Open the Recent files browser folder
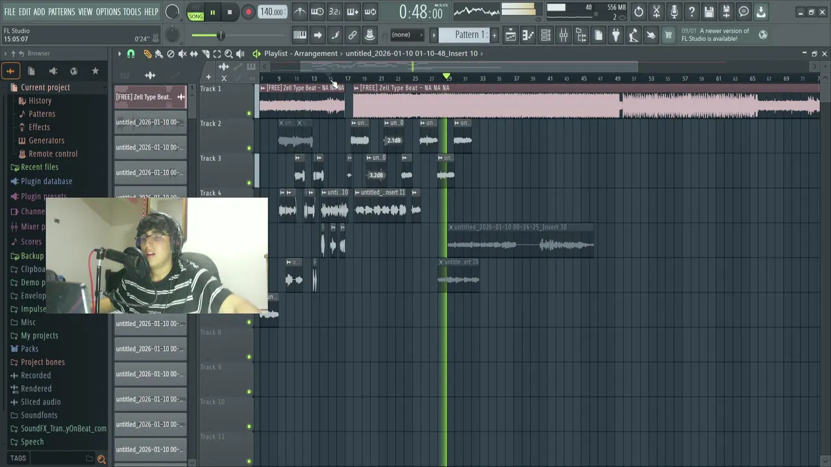Viewport: 831px width, 467px height. click(x=39, y=167)
